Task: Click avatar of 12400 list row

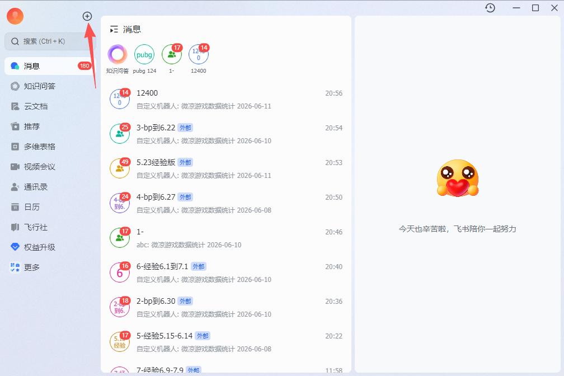Action: point(120,99)
